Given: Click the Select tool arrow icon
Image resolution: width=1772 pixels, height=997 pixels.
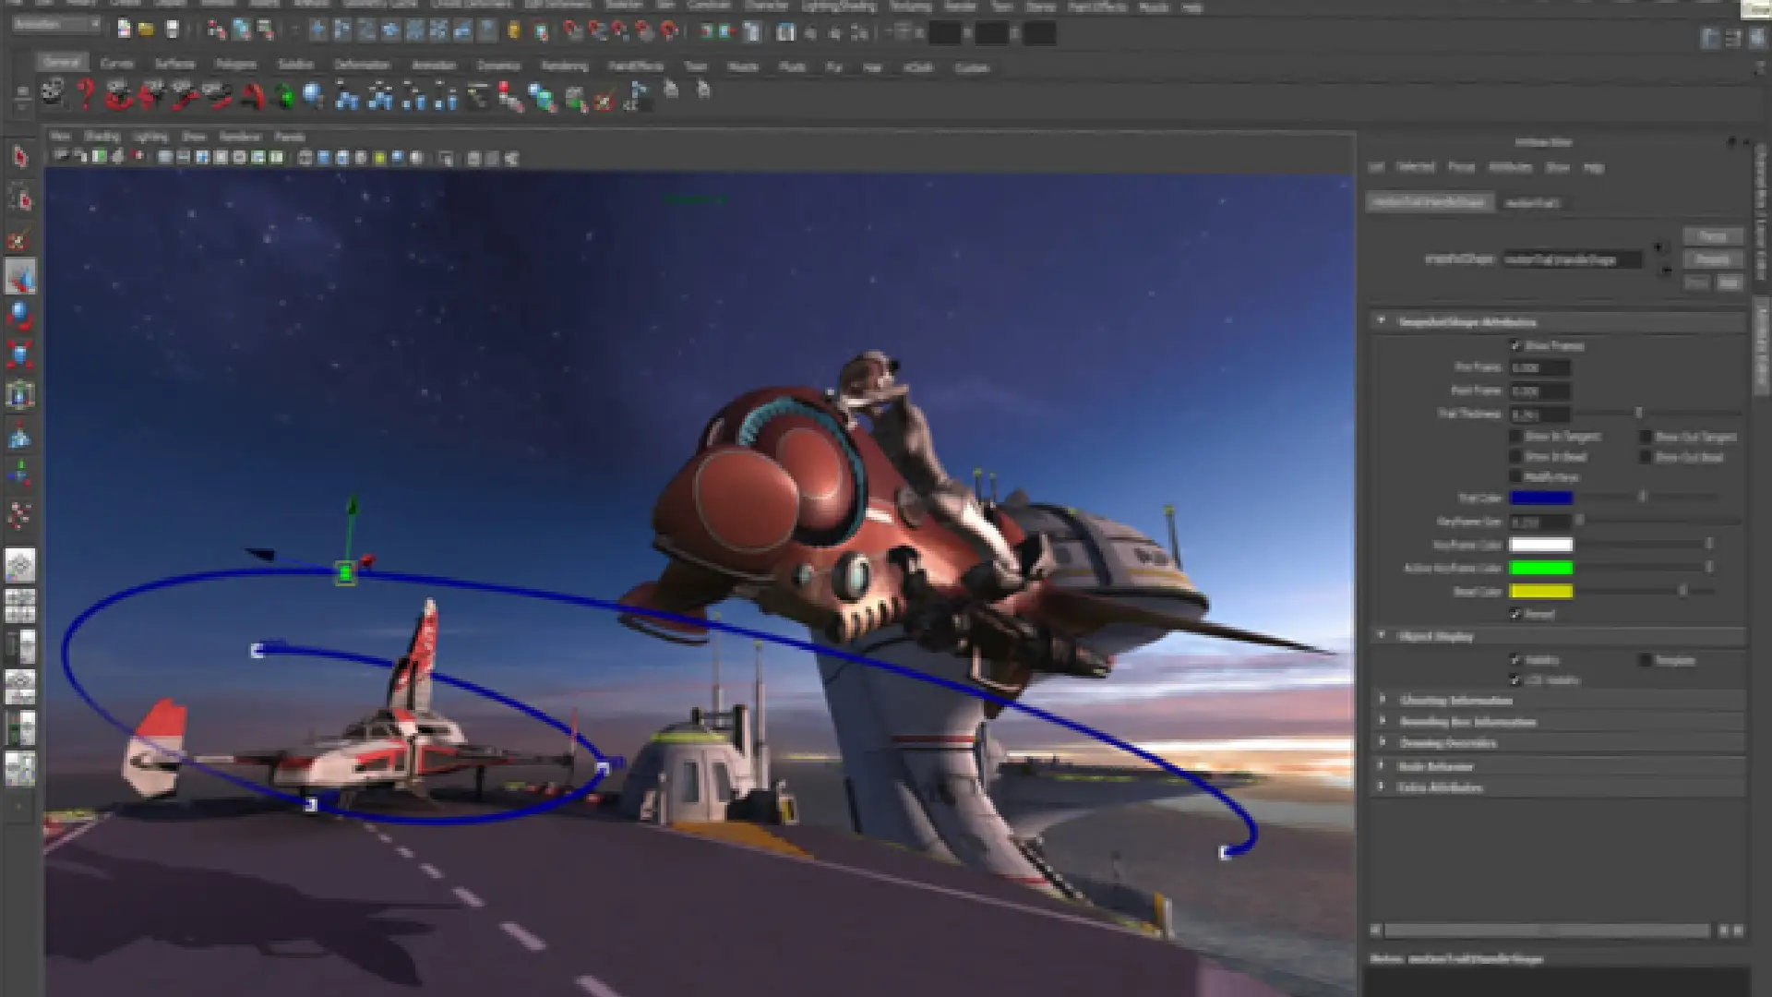Looking at the screenshot, I should coord(20,157).
